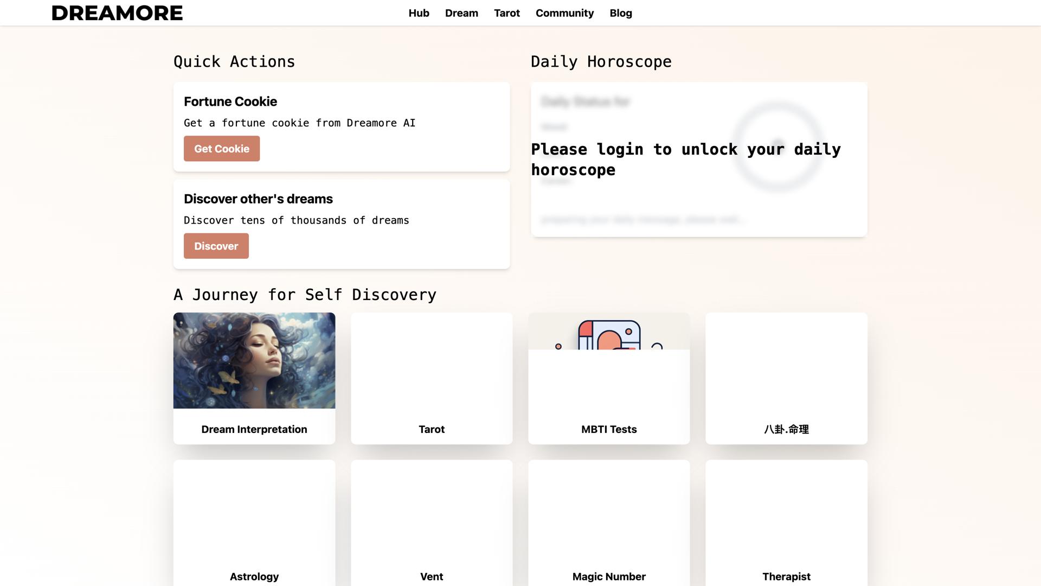Open the 八卦.命理 card

pyautogui.click(x=786, y=378)
